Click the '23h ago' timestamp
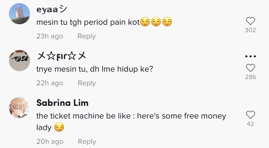This screenshot has height=148, width=269. tap(49, 36)
